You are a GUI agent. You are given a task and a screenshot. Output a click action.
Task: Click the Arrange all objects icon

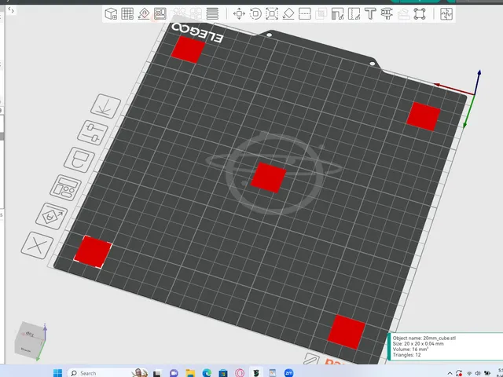[160, 14]
